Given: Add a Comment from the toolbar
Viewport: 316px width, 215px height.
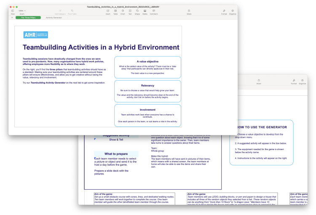Looking at the screenshot, I should [x=154, y=11].
